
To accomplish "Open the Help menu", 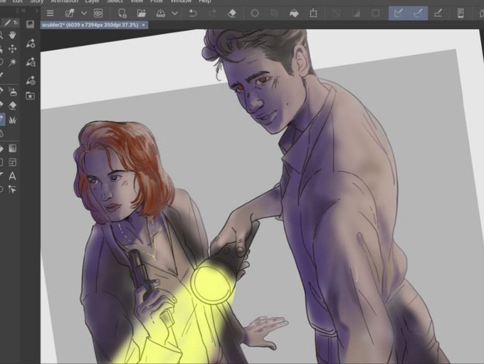I will [205, 1].
